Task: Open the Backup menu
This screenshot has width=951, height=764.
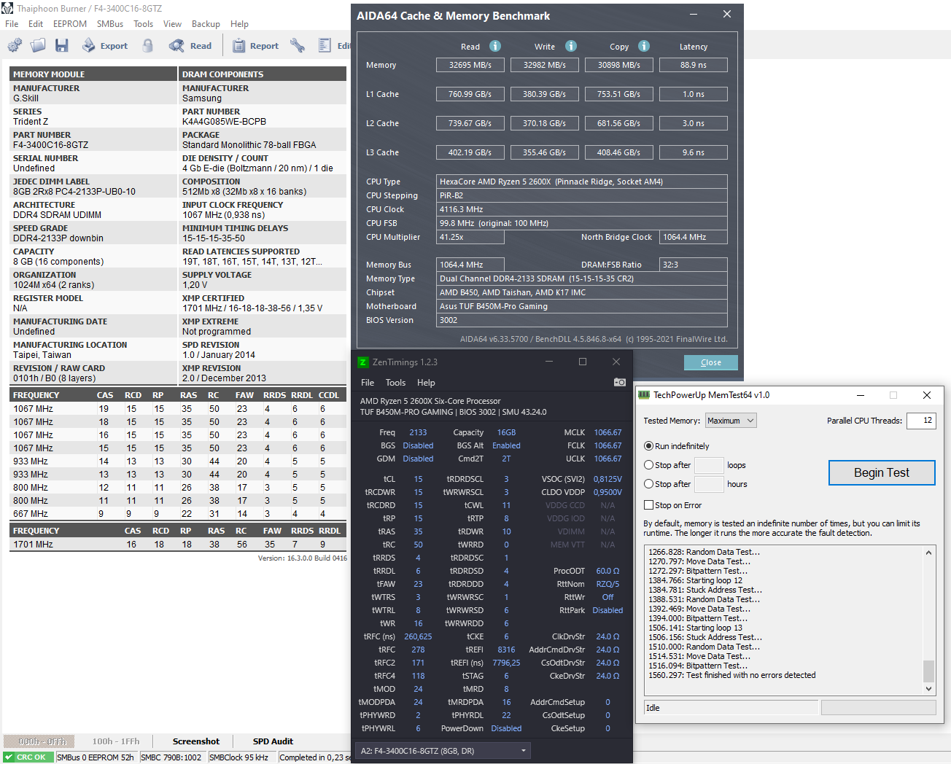Action: pyautogui.click(x=206, y=24)
